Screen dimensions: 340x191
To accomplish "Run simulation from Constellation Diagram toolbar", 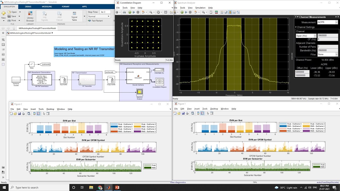I will 130,12.
